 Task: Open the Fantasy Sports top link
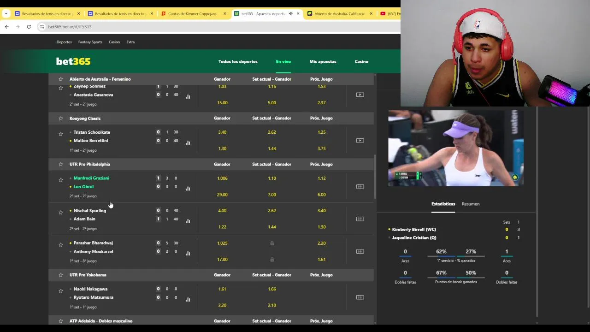(90, 42)
